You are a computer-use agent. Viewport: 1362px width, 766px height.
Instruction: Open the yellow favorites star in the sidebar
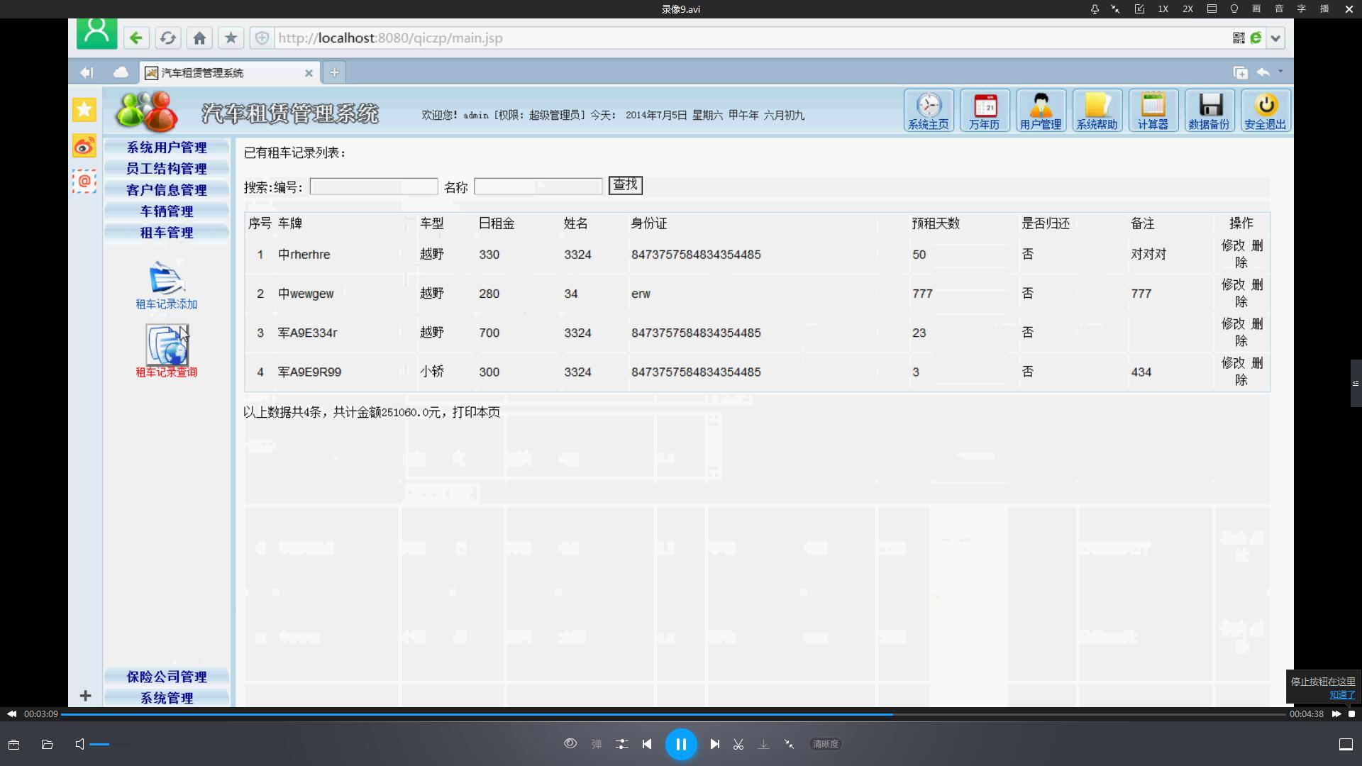(84, 109)
